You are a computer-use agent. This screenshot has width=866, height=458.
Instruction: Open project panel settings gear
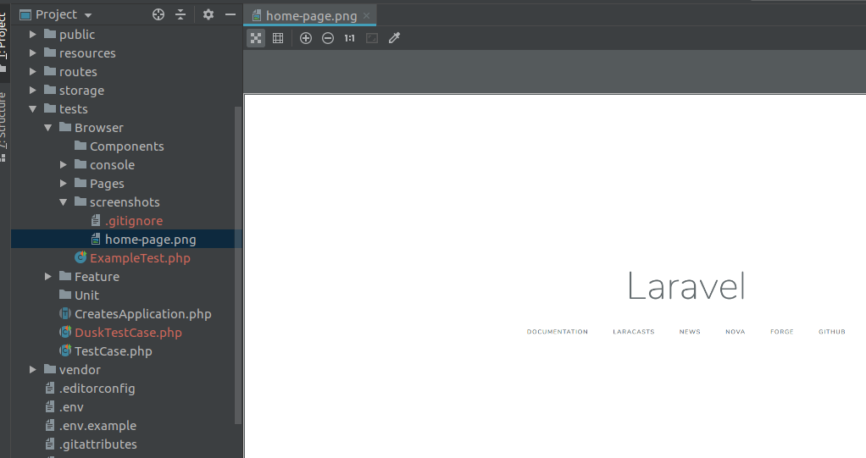coord(208,14)
